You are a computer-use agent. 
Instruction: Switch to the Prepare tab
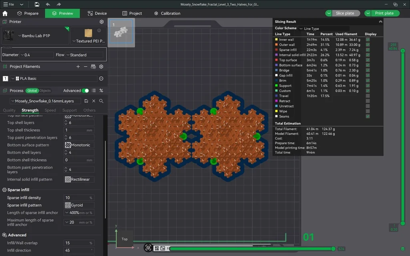28,13
